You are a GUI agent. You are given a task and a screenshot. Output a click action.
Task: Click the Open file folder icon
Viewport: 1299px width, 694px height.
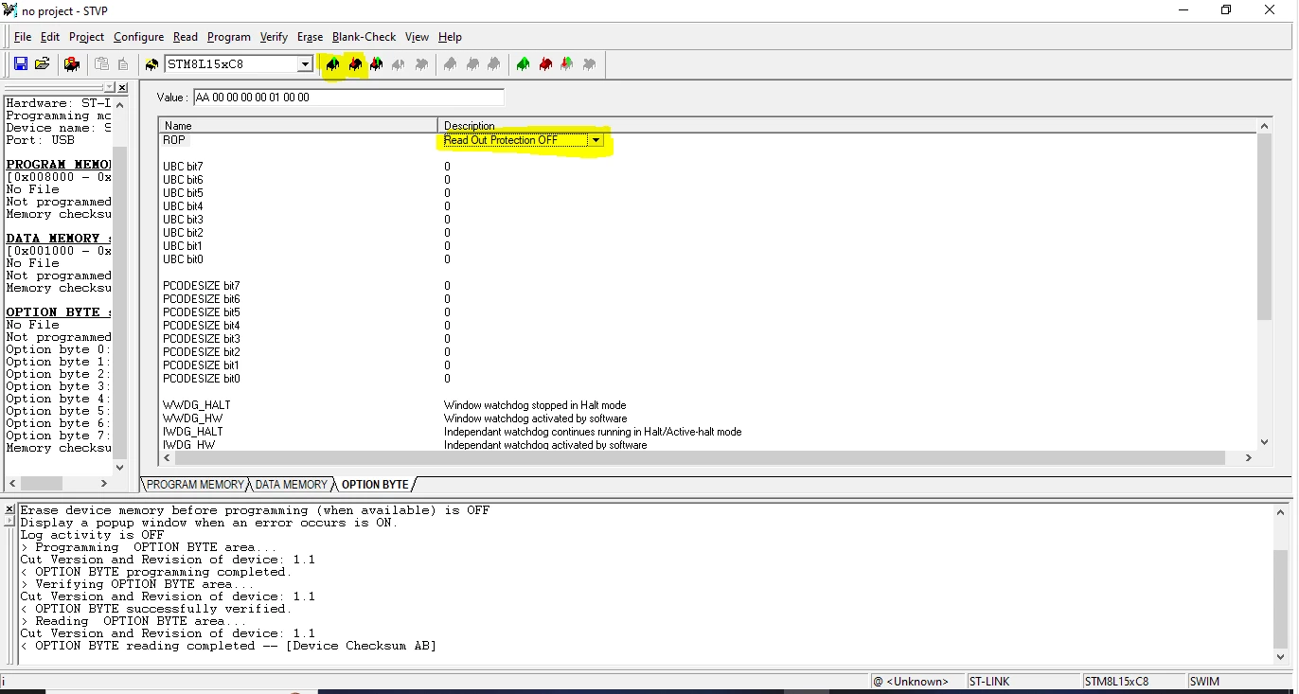[42, 64]
